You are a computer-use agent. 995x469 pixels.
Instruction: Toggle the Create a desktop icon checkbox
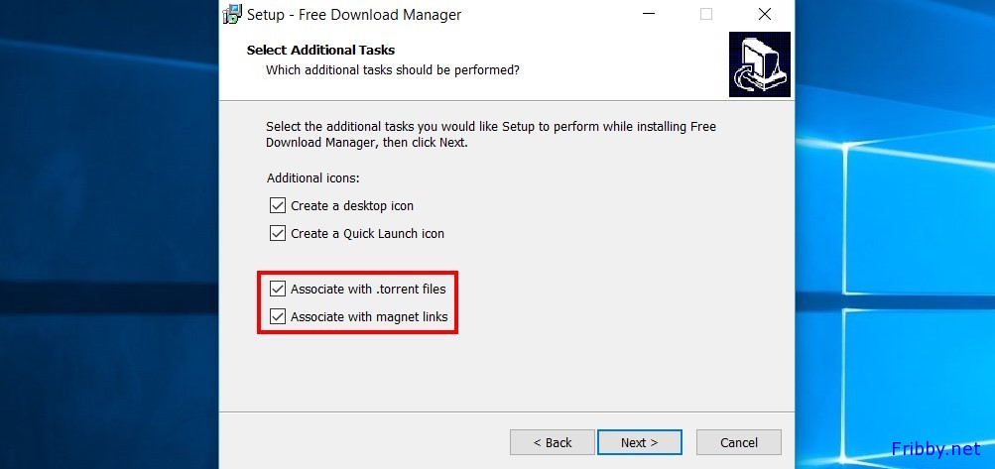coord(278,205)
